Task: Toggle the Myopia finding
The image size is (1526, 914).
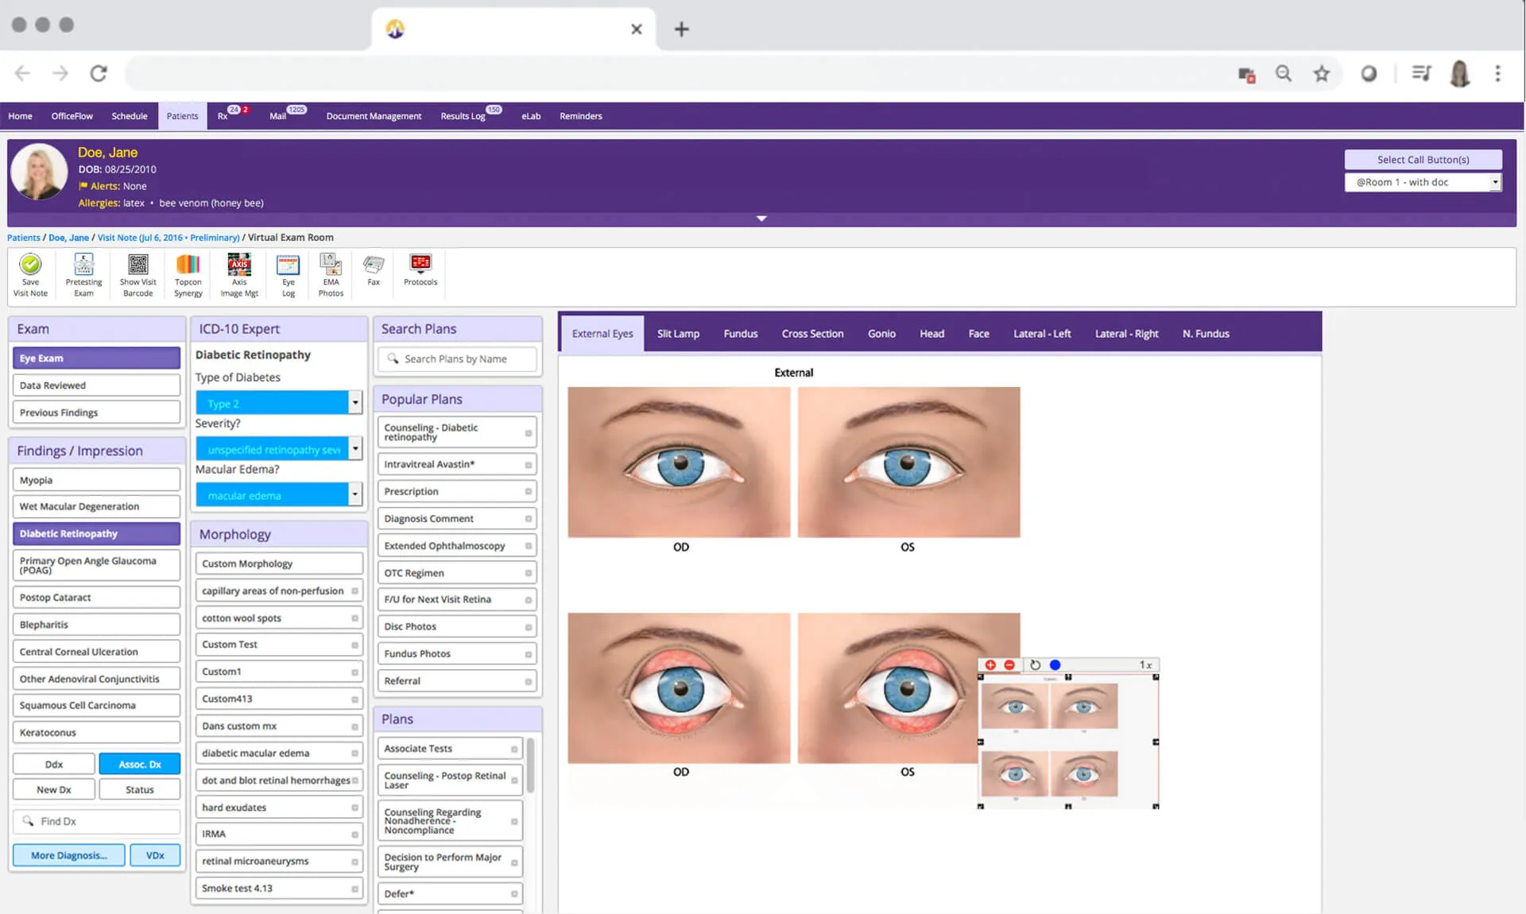Action: [96, 479]
